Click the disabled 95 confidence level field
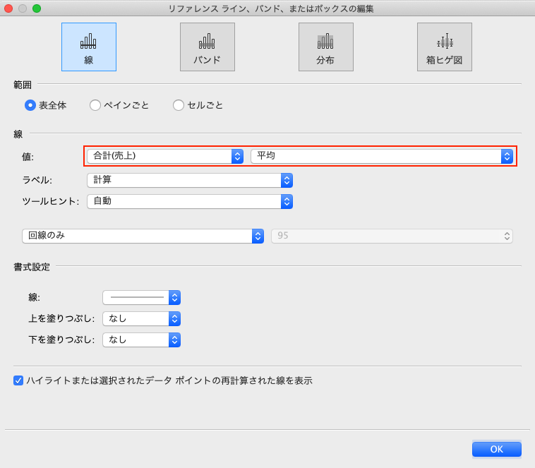 (x=392, y=236)
